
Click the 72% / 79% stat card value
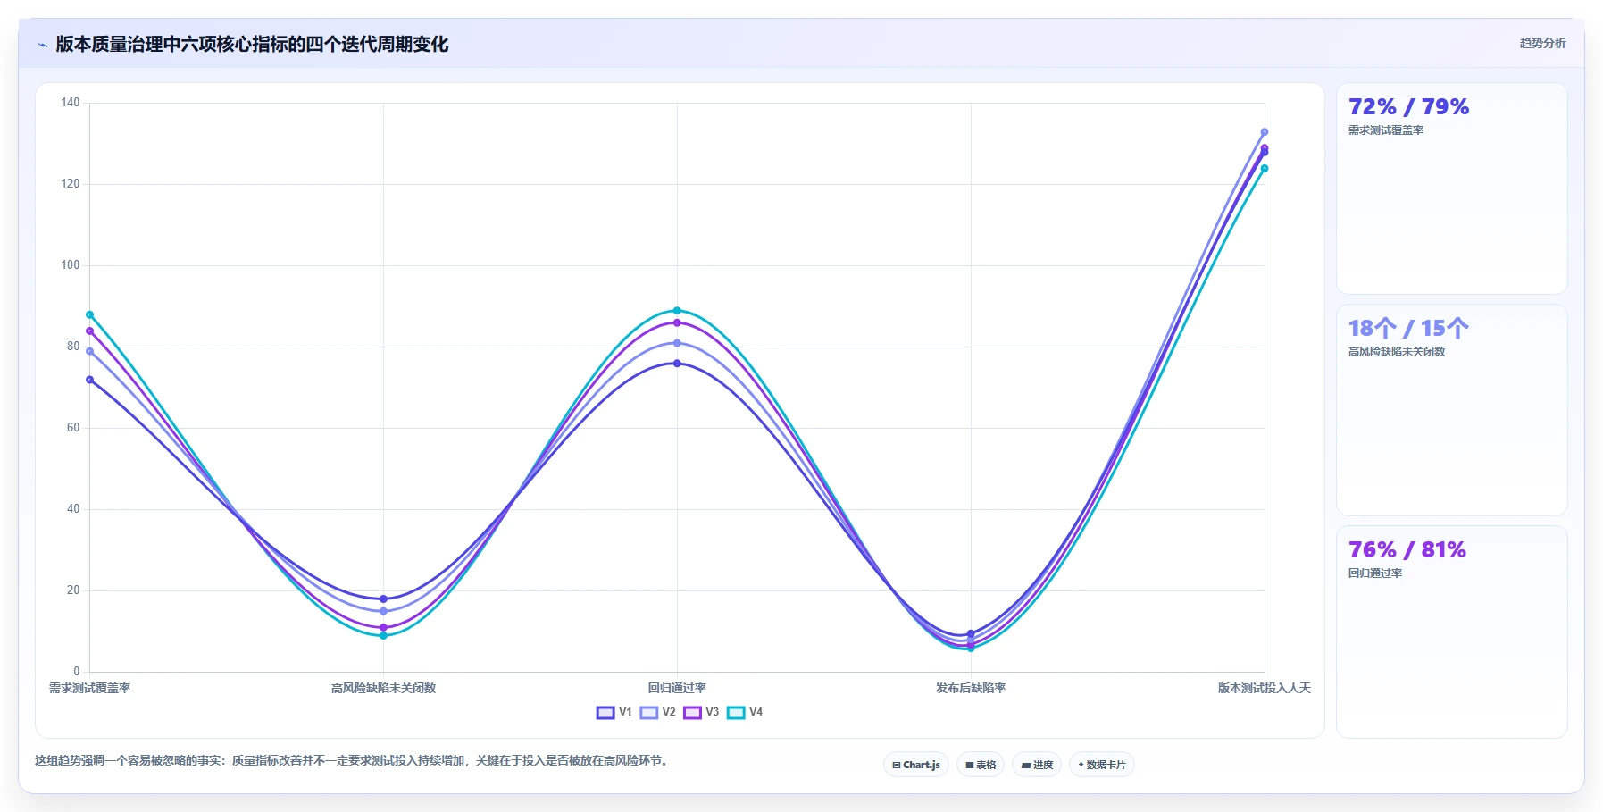[x=1408, y=107]
